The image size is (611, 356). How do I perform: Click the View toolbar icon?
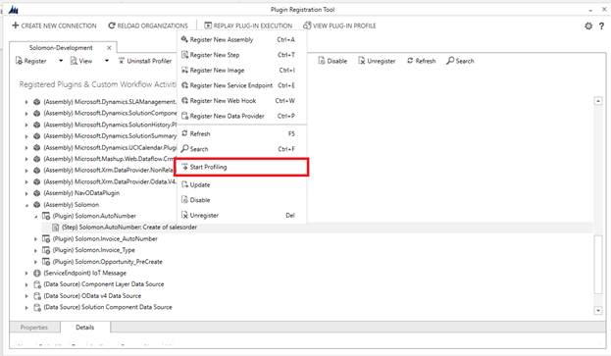click(x=74, y=61)
